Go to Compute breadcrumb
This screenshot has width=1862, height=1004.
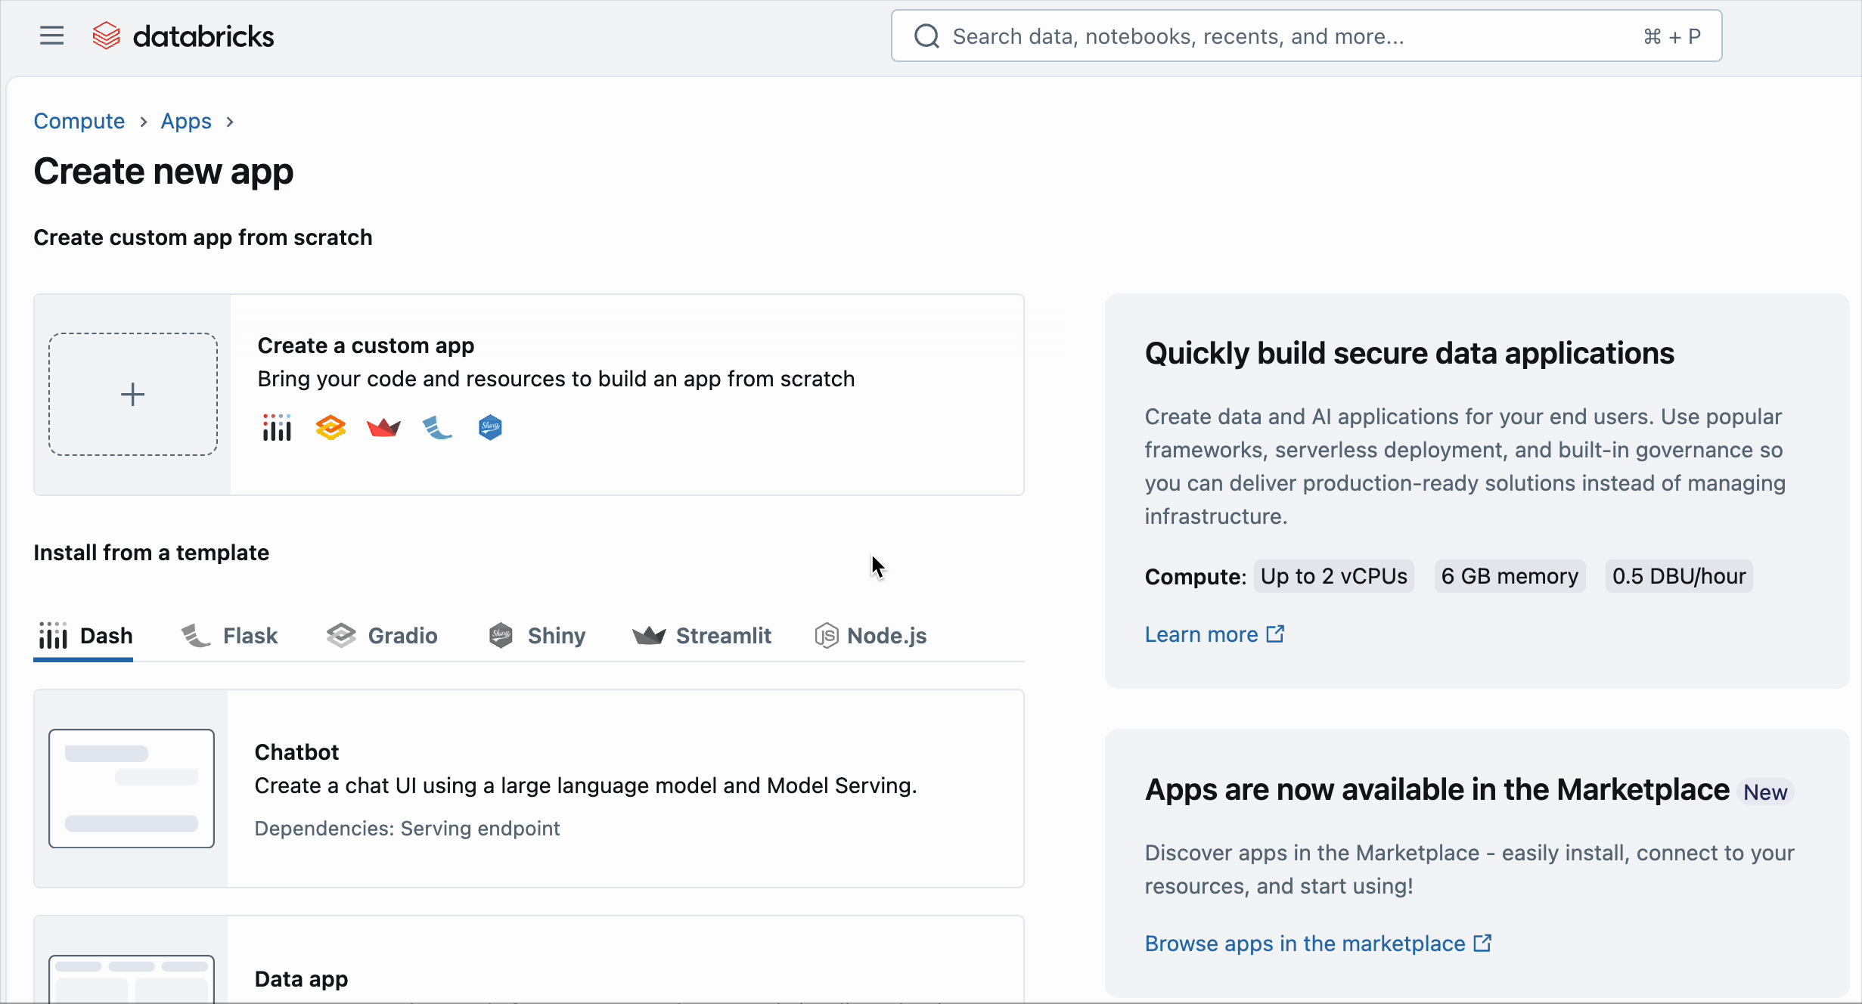(79, 121)
